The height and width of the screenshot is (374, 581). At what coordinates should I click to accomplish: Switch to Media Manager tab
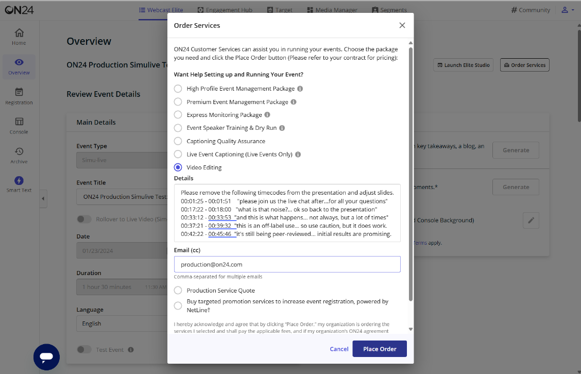coord(332,10)
